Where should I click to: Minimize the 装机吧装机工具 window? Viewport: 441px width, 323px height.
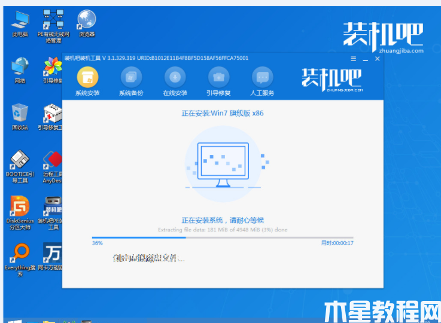[366, 60]
